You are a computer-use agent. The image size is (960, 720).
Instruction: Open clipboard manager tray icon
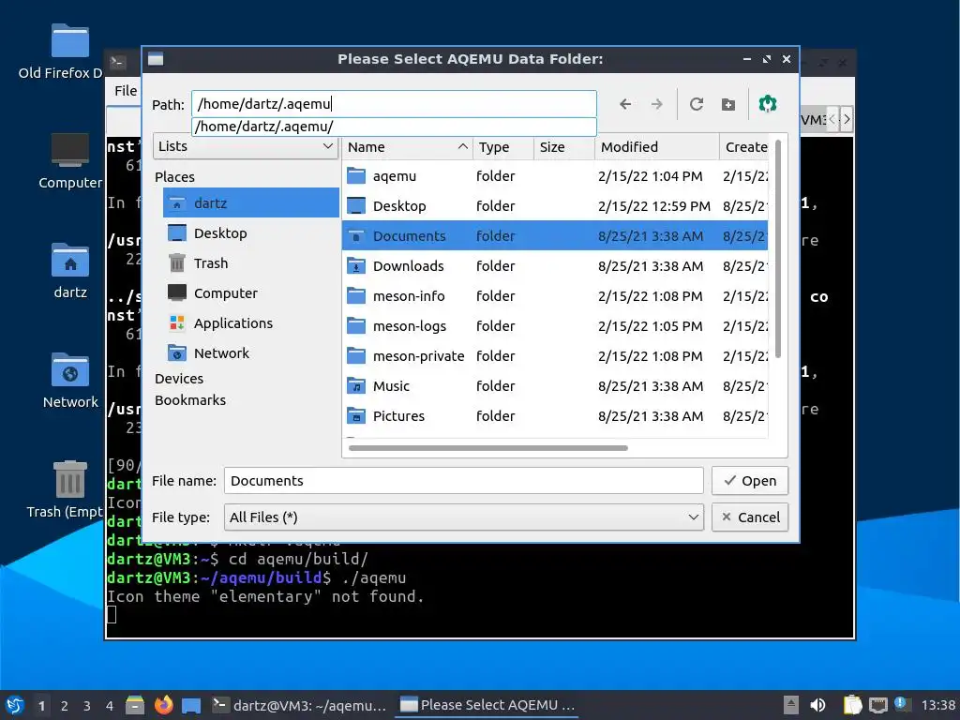pos(852,705)
